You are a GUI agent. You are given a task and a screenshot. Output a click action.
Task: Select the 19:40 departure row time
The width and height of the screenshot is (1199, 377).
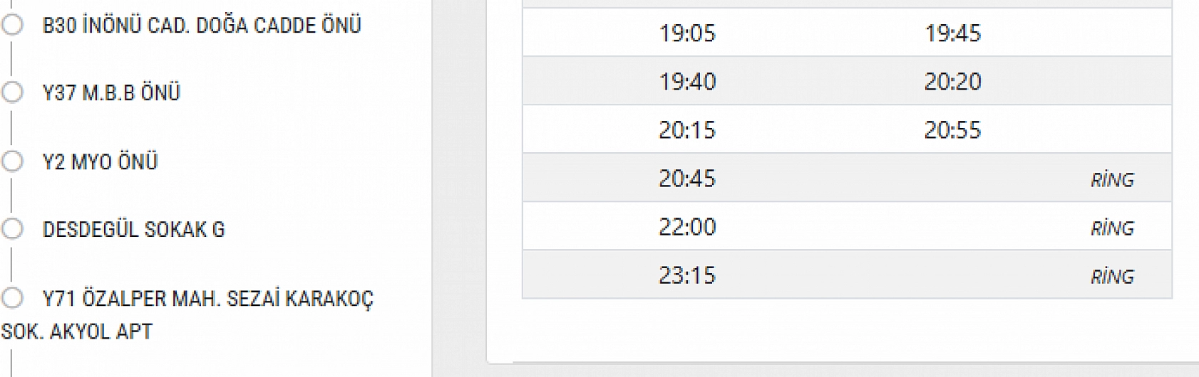coord(686,81)
